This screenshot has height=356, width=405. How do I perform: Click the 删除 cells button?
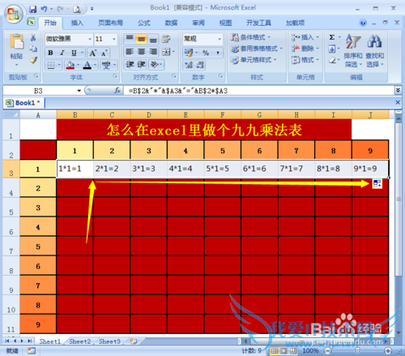point(305,49)
